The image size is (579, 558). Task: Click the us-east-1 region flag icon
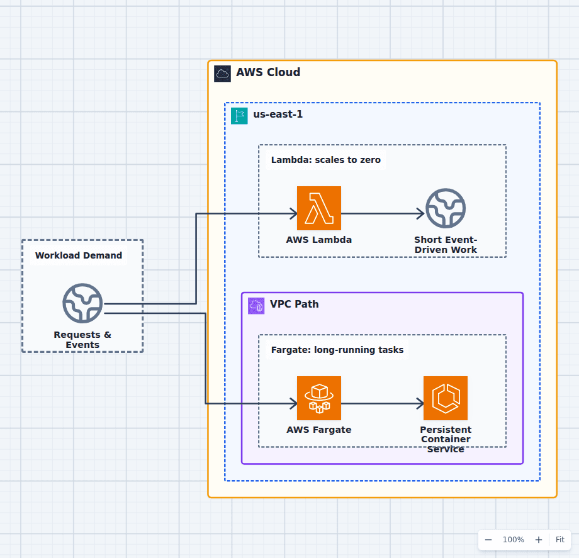pos(239,116)
